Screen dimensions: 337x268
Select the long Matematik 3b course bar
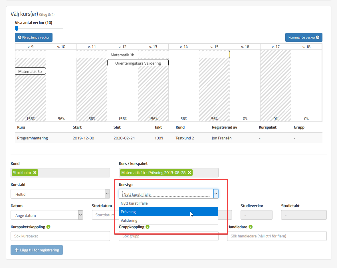click(x=122, y=55)
